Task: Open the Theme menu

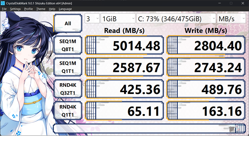Action: click(x=41, y=9)
